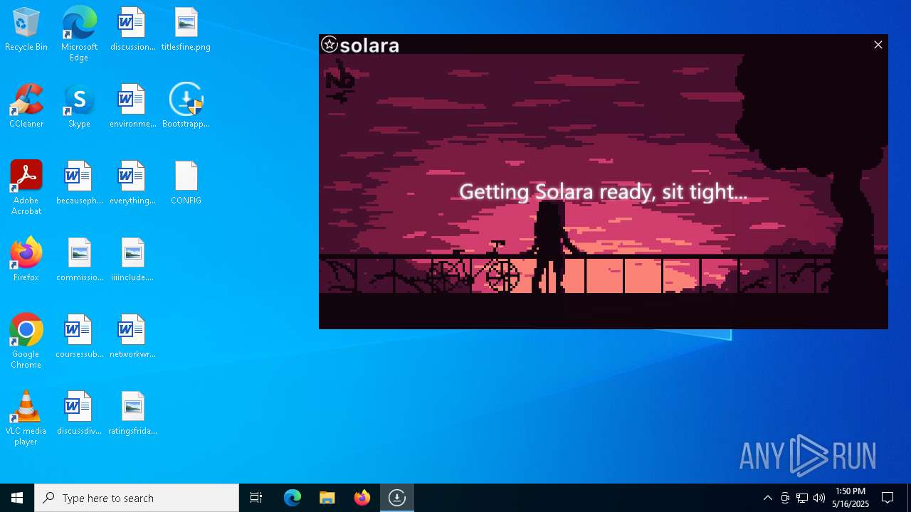This screenshot has width=911, height=512.
Task: Open Adobe Acrobat desktop shortcut
Action: point(26,188)
